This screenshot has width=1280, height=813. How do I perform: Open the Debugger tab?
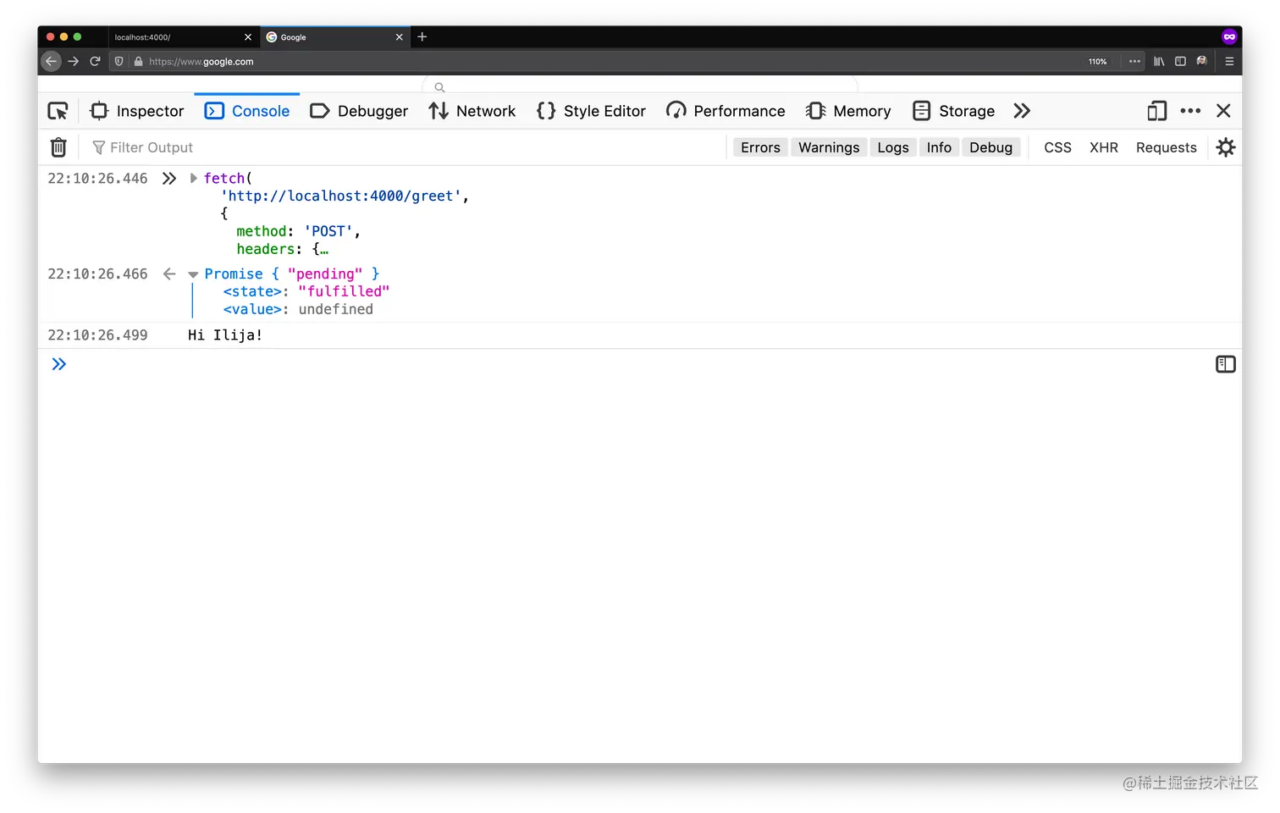(359, 111)
